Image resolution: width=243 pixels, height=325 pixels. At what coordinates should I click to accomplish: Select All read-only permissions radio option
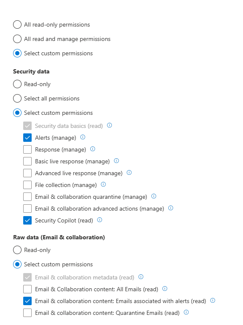17,24
